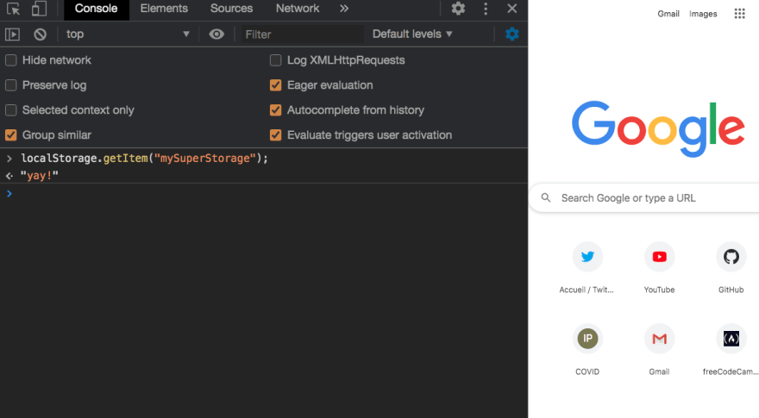
Task: Open the YouTube shortcut icon
Action: 659,257
